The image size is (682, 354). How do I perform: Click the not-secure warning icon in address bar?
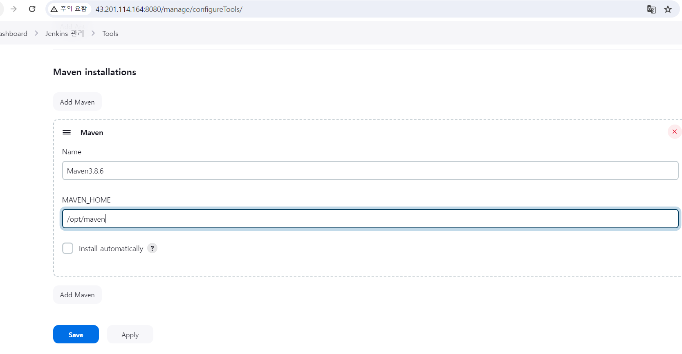pyautogui.click(x=54, y=9)
